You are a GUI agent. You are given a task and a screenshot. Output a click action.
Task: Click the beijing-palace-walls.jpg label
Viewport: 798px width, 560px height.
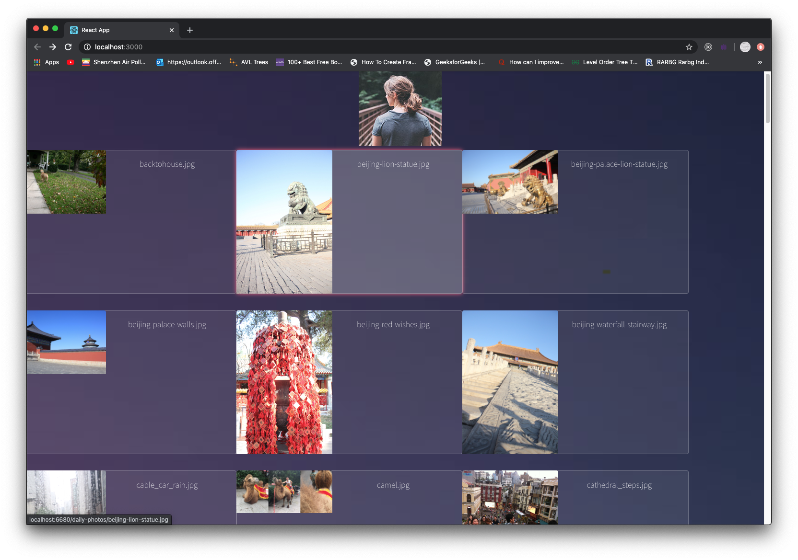(167, 324)
